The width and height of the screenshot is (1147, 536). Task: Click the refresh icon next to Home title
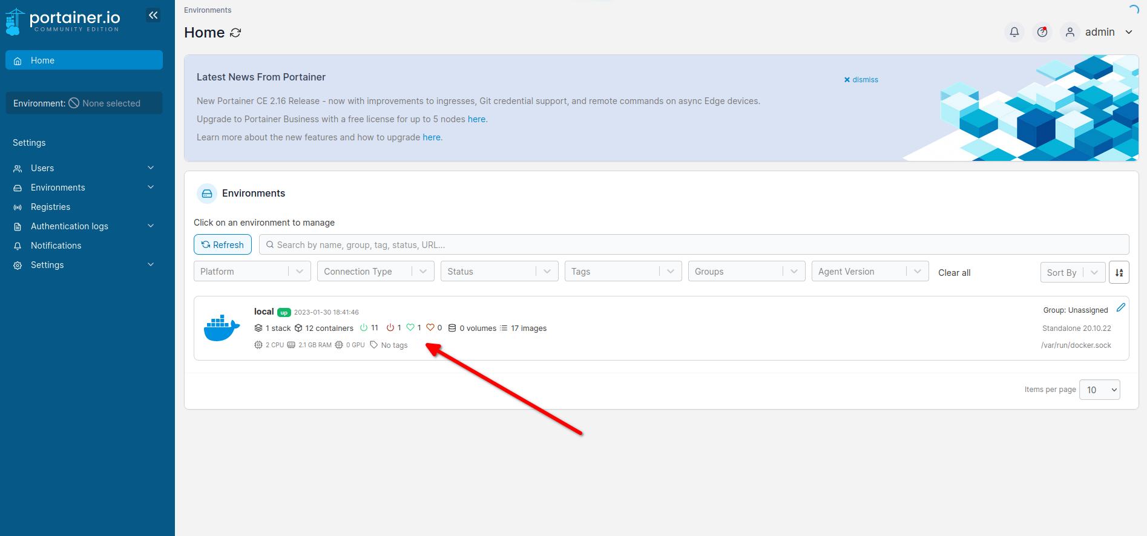click(235, 33)
